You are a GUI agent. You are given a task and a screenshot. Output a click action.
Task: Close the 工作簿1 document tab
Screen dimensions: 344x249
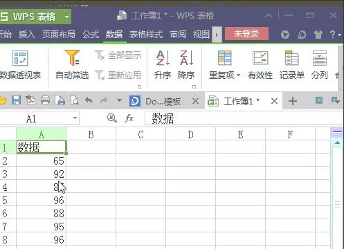click(x=274, y=101)
